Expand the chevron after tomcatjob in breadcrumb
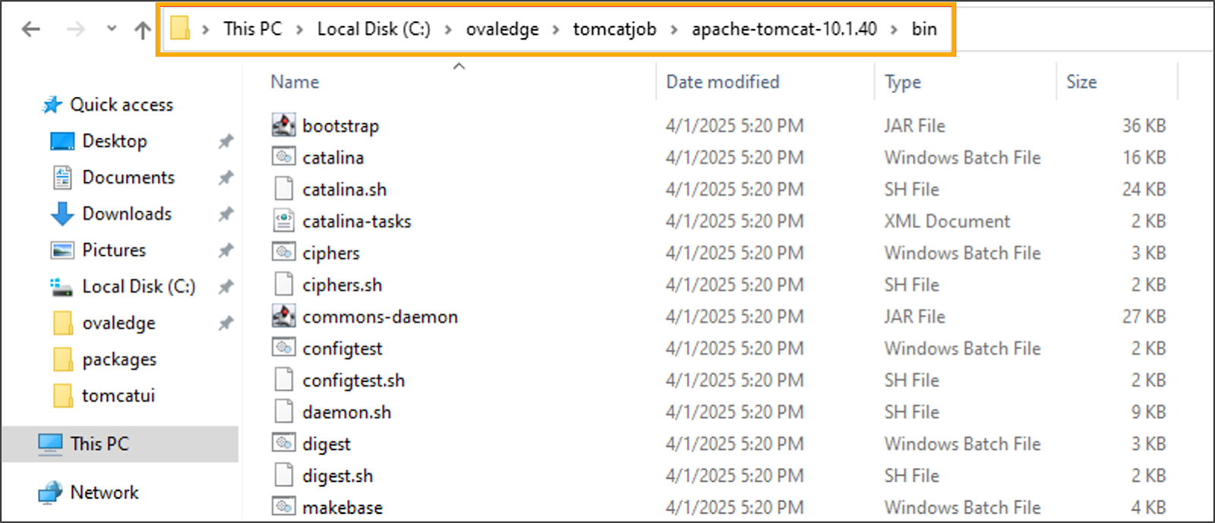This screenshot has height=523, width=1215. point(674,30)
